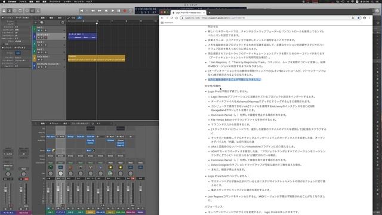Click the Global Tracks button above track headers
This screenshot has height=215, width=382.
[x=63, y=23]
